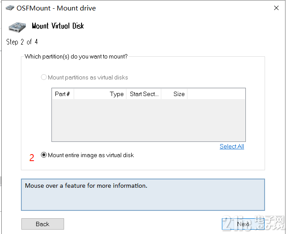Click the OSFMount title bar drive icon
The height and width of the screenshot is (234, 289).
(x=10, y=8)
